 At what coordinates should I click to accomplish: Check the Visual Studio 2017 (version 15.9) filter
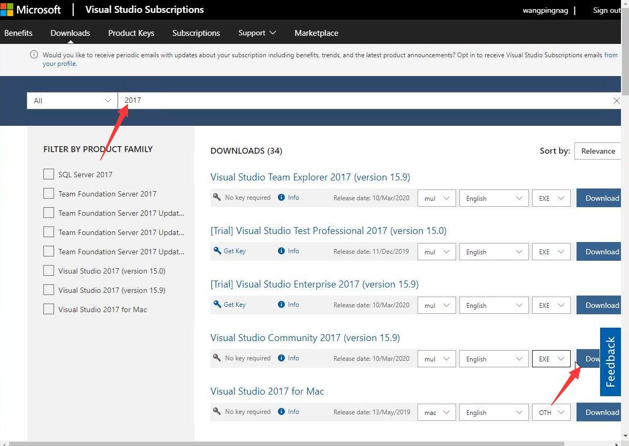(49, 290)
